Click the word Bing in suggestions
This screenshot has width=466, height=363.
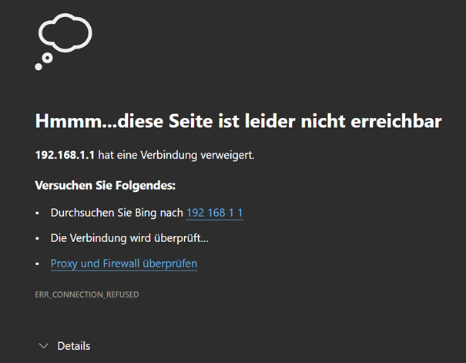click(x=143, y=212)
